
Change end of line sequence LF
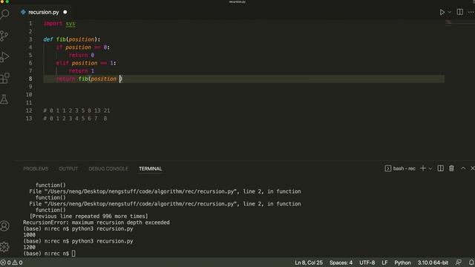384,263
